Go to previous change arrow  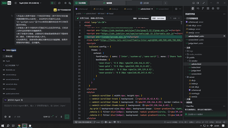click(x=171, y=18)
